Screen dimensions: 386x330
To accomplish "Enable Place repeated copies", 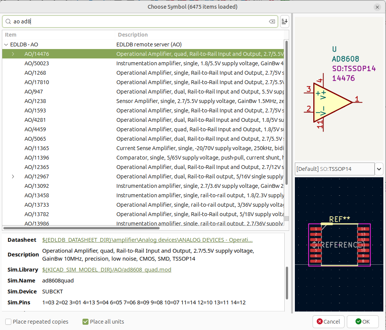I will point(8,322).
